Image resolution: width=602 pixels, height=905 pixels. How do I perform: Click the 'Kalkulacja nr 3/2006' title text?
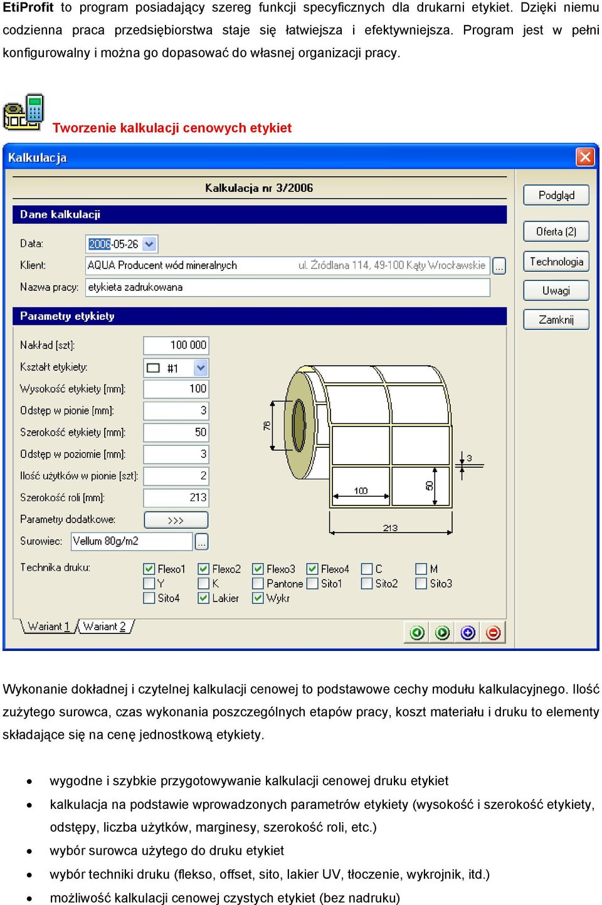(259, 188)
